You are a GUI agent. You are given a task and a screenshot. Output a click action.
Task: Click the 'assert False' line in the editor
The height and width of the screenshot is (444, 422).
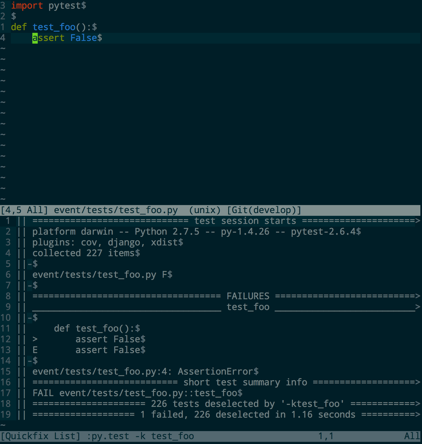[67, 38]
